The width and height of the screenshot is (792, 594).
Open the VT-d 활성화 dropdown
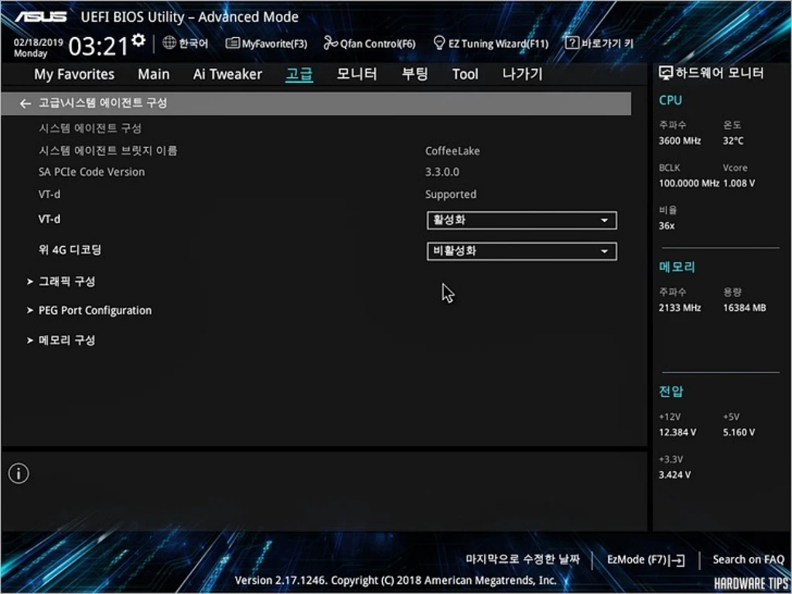coord(522,220)
